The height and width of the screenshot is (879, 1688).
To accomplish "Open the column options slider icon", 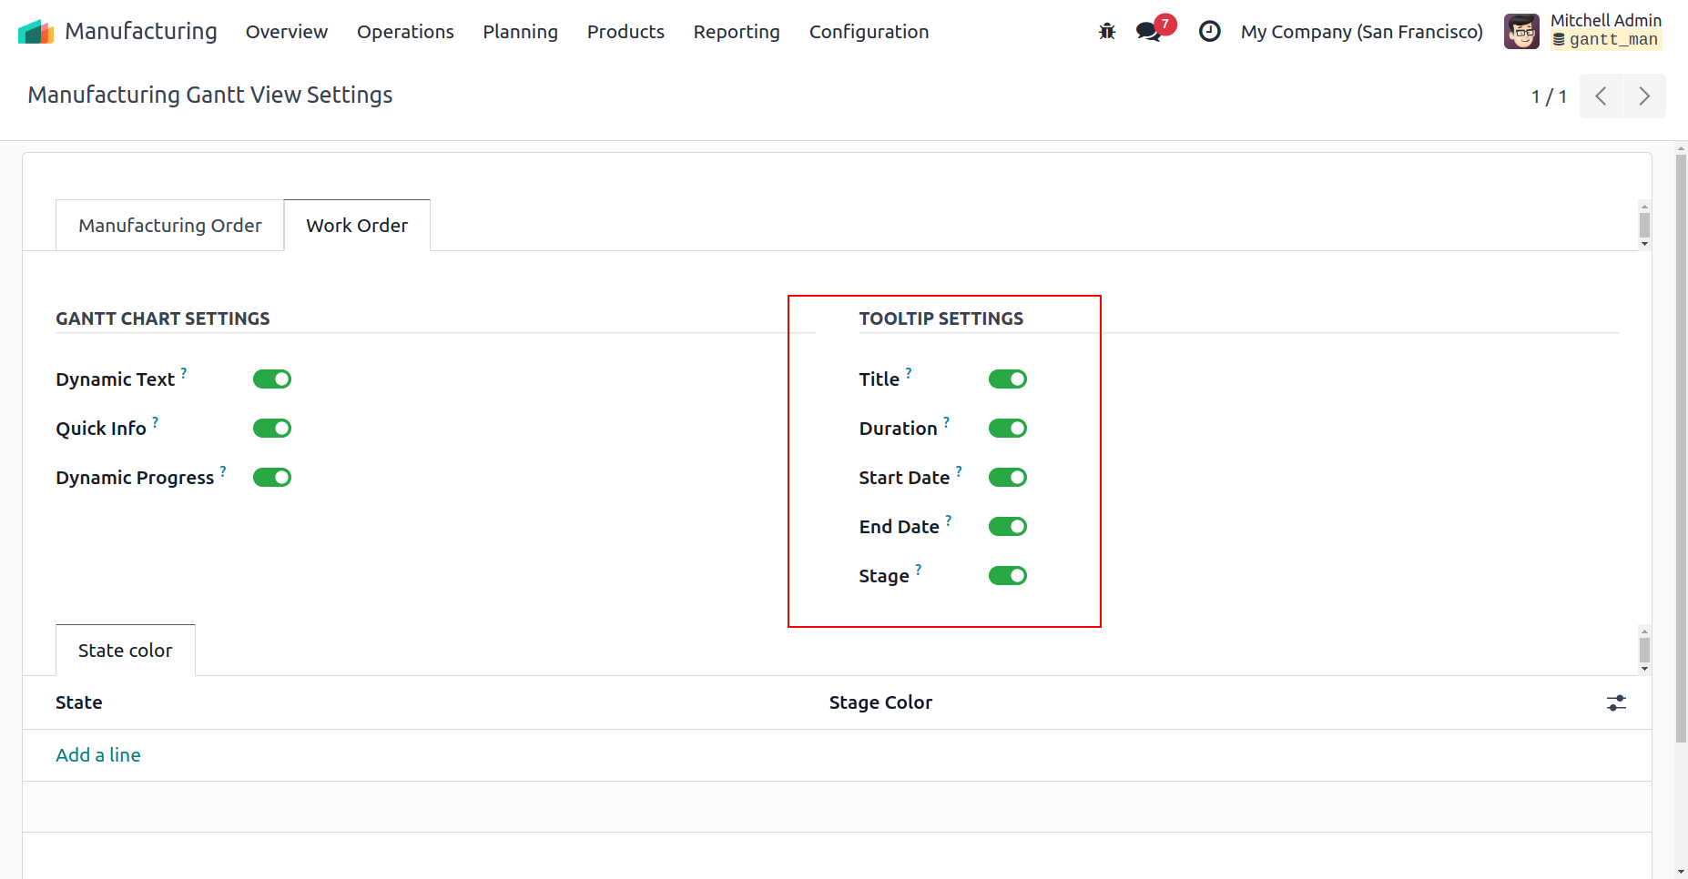I will [1616, 702].
